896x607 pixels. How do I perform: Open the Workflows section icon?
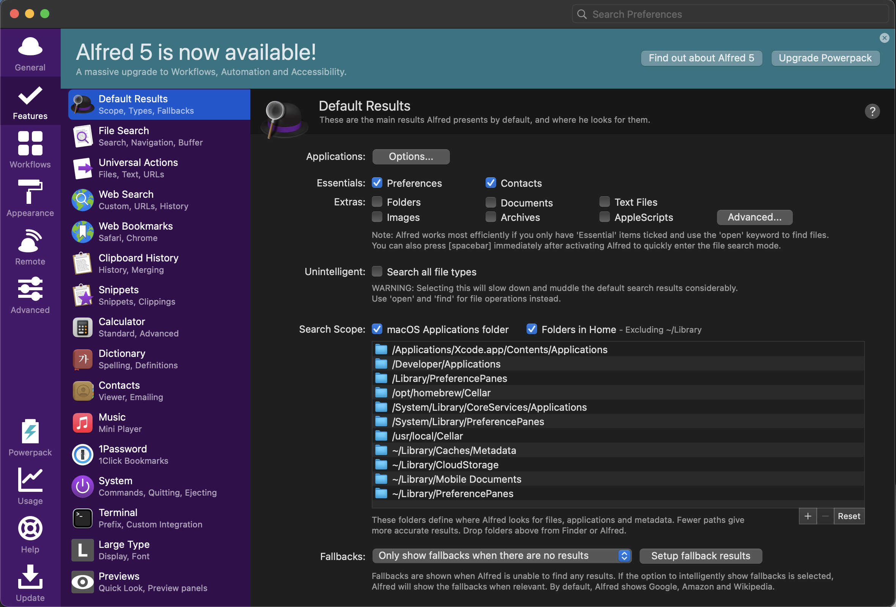point(30,144)
